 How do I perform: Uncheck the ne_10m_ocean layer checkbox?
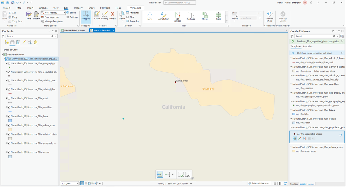pyautogui.click(x=9, y=152)
